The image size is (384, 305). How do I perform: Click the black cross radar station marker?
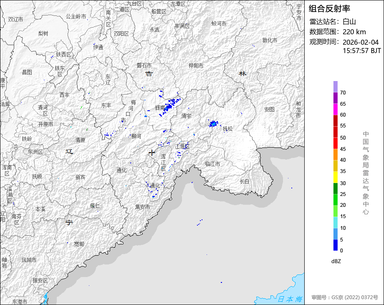152,153
